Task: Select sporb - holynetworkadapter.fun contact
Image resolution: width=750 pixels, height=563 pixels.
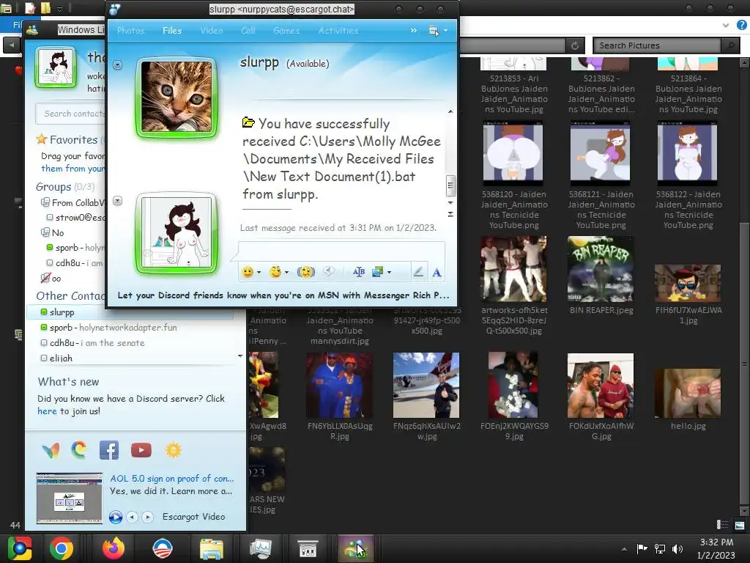Action: 108,328
